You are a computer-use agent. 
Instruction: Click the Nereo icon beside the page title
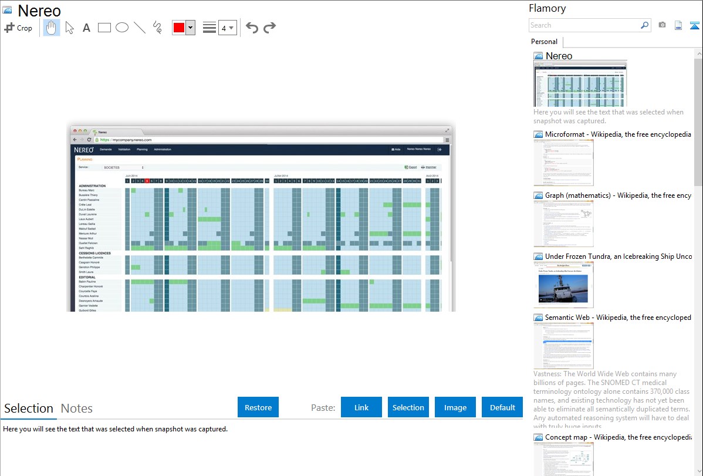coord(7,10)
